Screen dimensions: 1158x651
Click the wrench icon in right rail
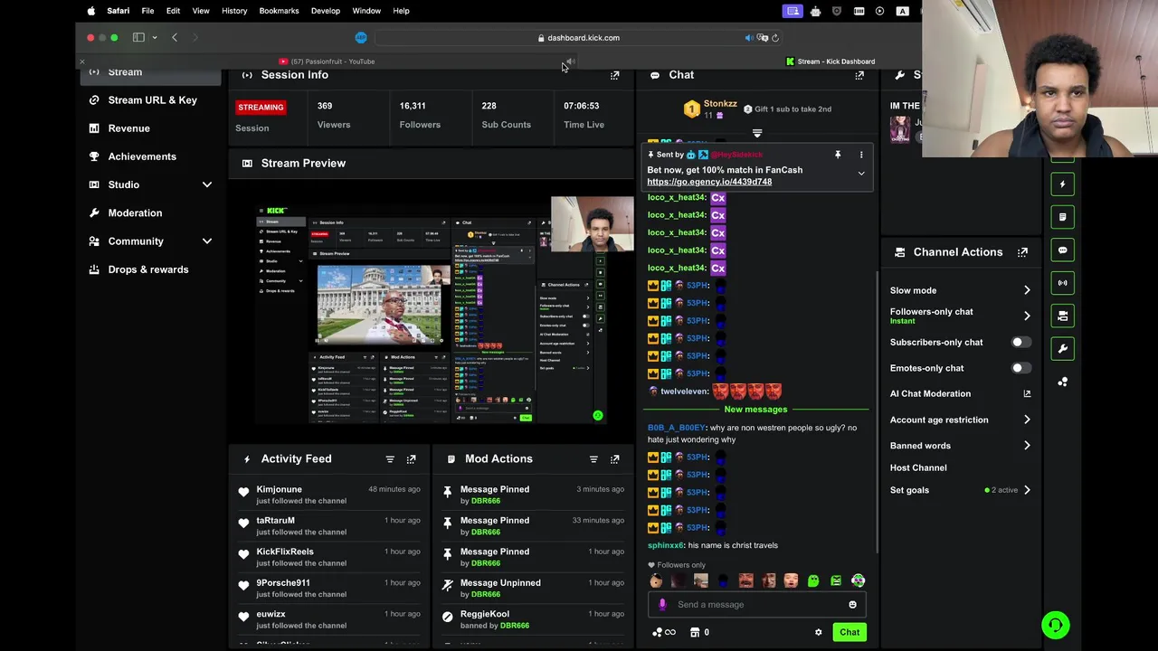(x=1063, y=349)
